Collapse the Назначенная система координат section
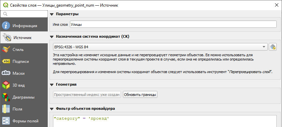 pyautogui.click(x=52, y=37)
